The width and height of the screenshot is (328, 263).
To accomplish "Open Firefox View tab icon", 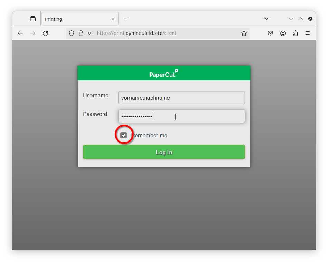I will pos(33,19).
